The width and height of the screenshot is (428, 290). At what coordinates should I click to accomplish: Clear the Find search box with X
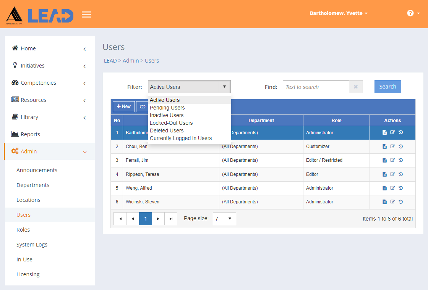[356, 87]
